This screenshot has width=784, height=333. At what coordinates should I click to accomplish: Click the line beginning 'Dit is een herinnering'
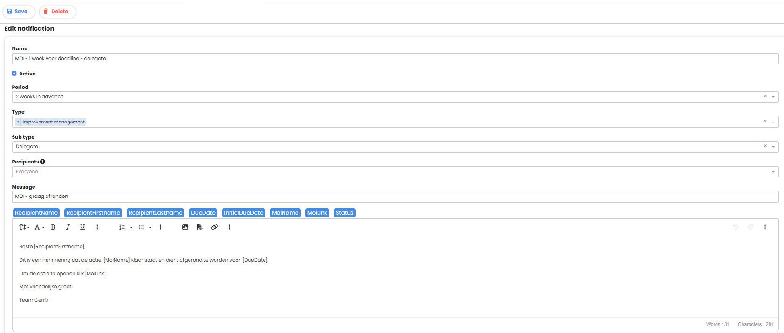(144, 260)
